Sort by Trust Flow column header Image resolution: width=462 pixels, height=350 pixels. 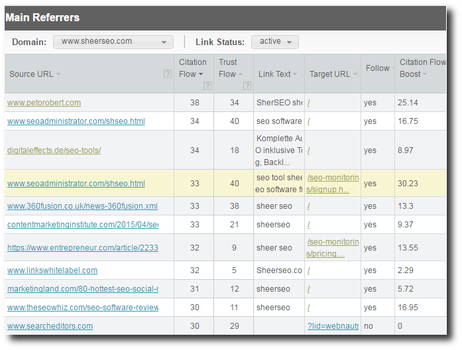tap(231, 68)
